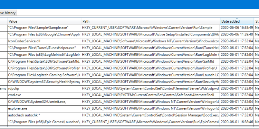This screenshot has width=259, height=129.
Task: Select the SecurityHealthSystray value cell
Action: coord(44,82)
